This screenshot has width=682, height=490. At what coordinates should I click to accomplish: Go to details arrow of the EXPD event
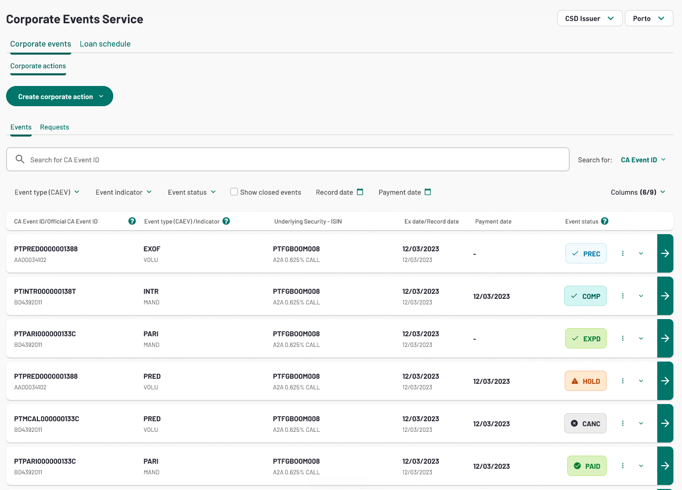(665, 338)
